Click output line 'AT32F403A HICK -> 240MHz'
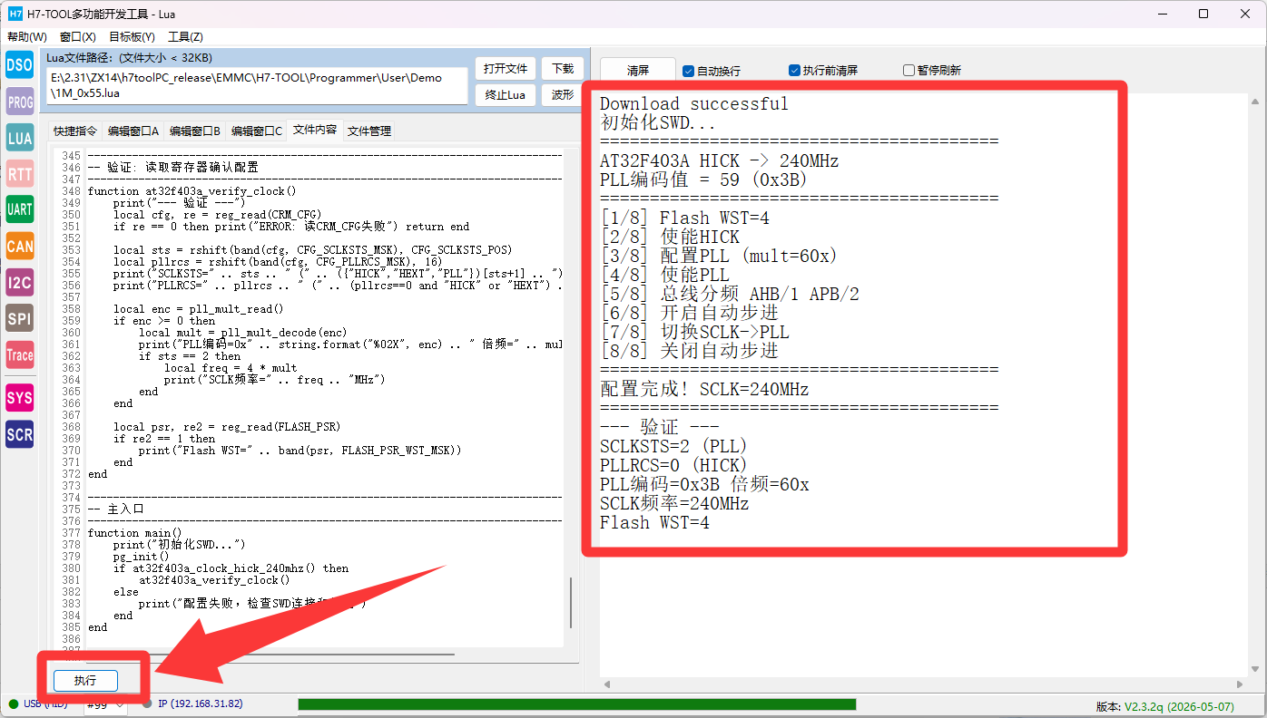 click(719, 161)
